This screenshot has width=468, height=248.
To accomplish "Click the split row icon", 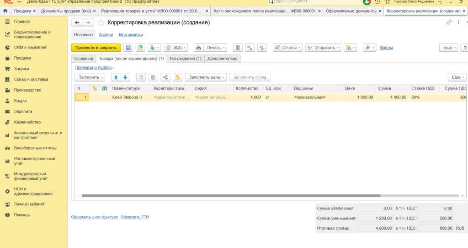I will [165, 77].
